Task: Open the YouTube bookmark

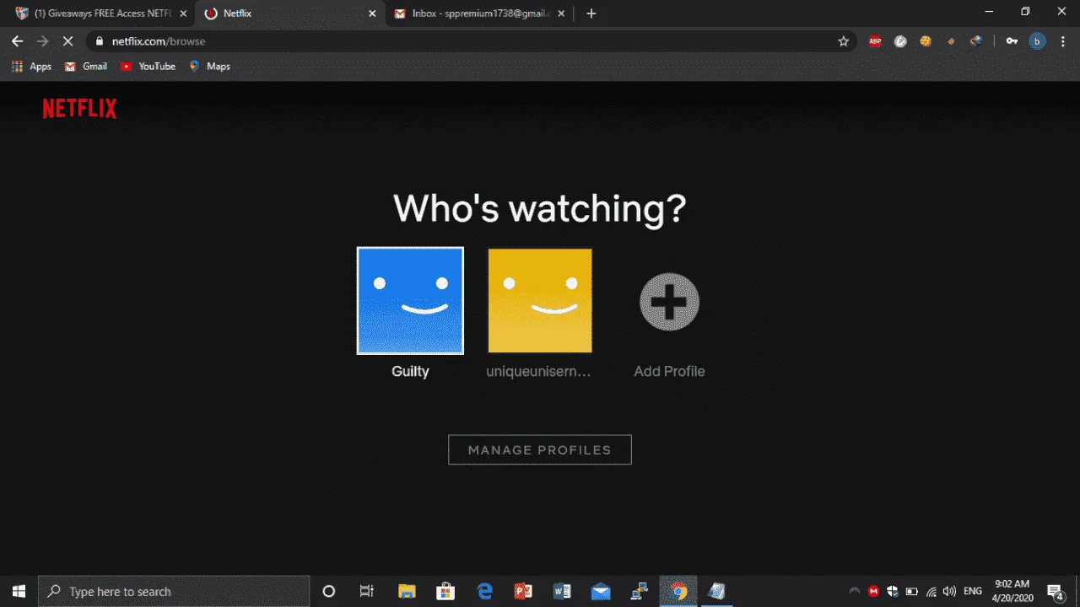Action: [x=148, y=66]
